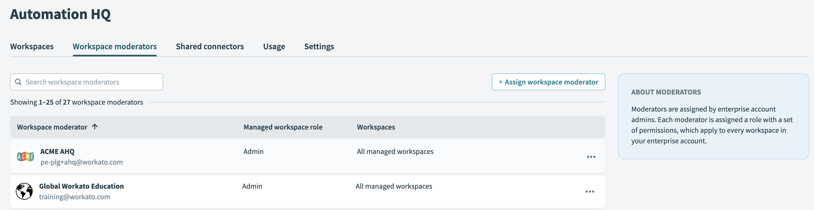814x210 pixels.
Task: Click the pe-plg+ahq@workato.com email
Action: point(81,162)
